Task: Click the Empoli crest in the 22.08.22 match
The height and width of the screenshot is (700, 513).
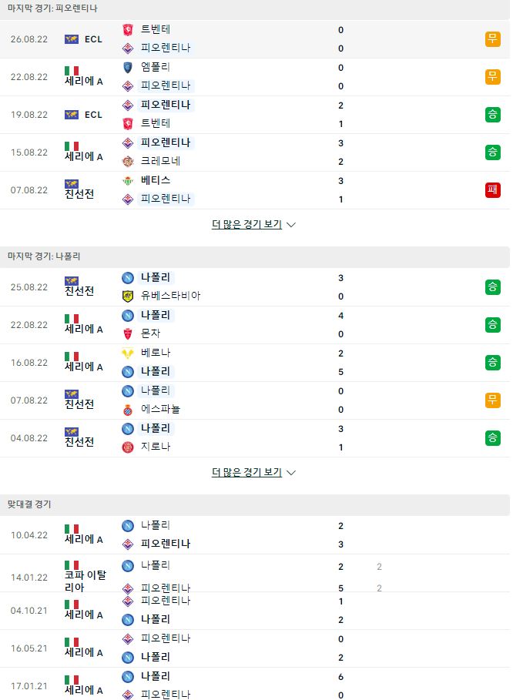Action: click(128, 68)
